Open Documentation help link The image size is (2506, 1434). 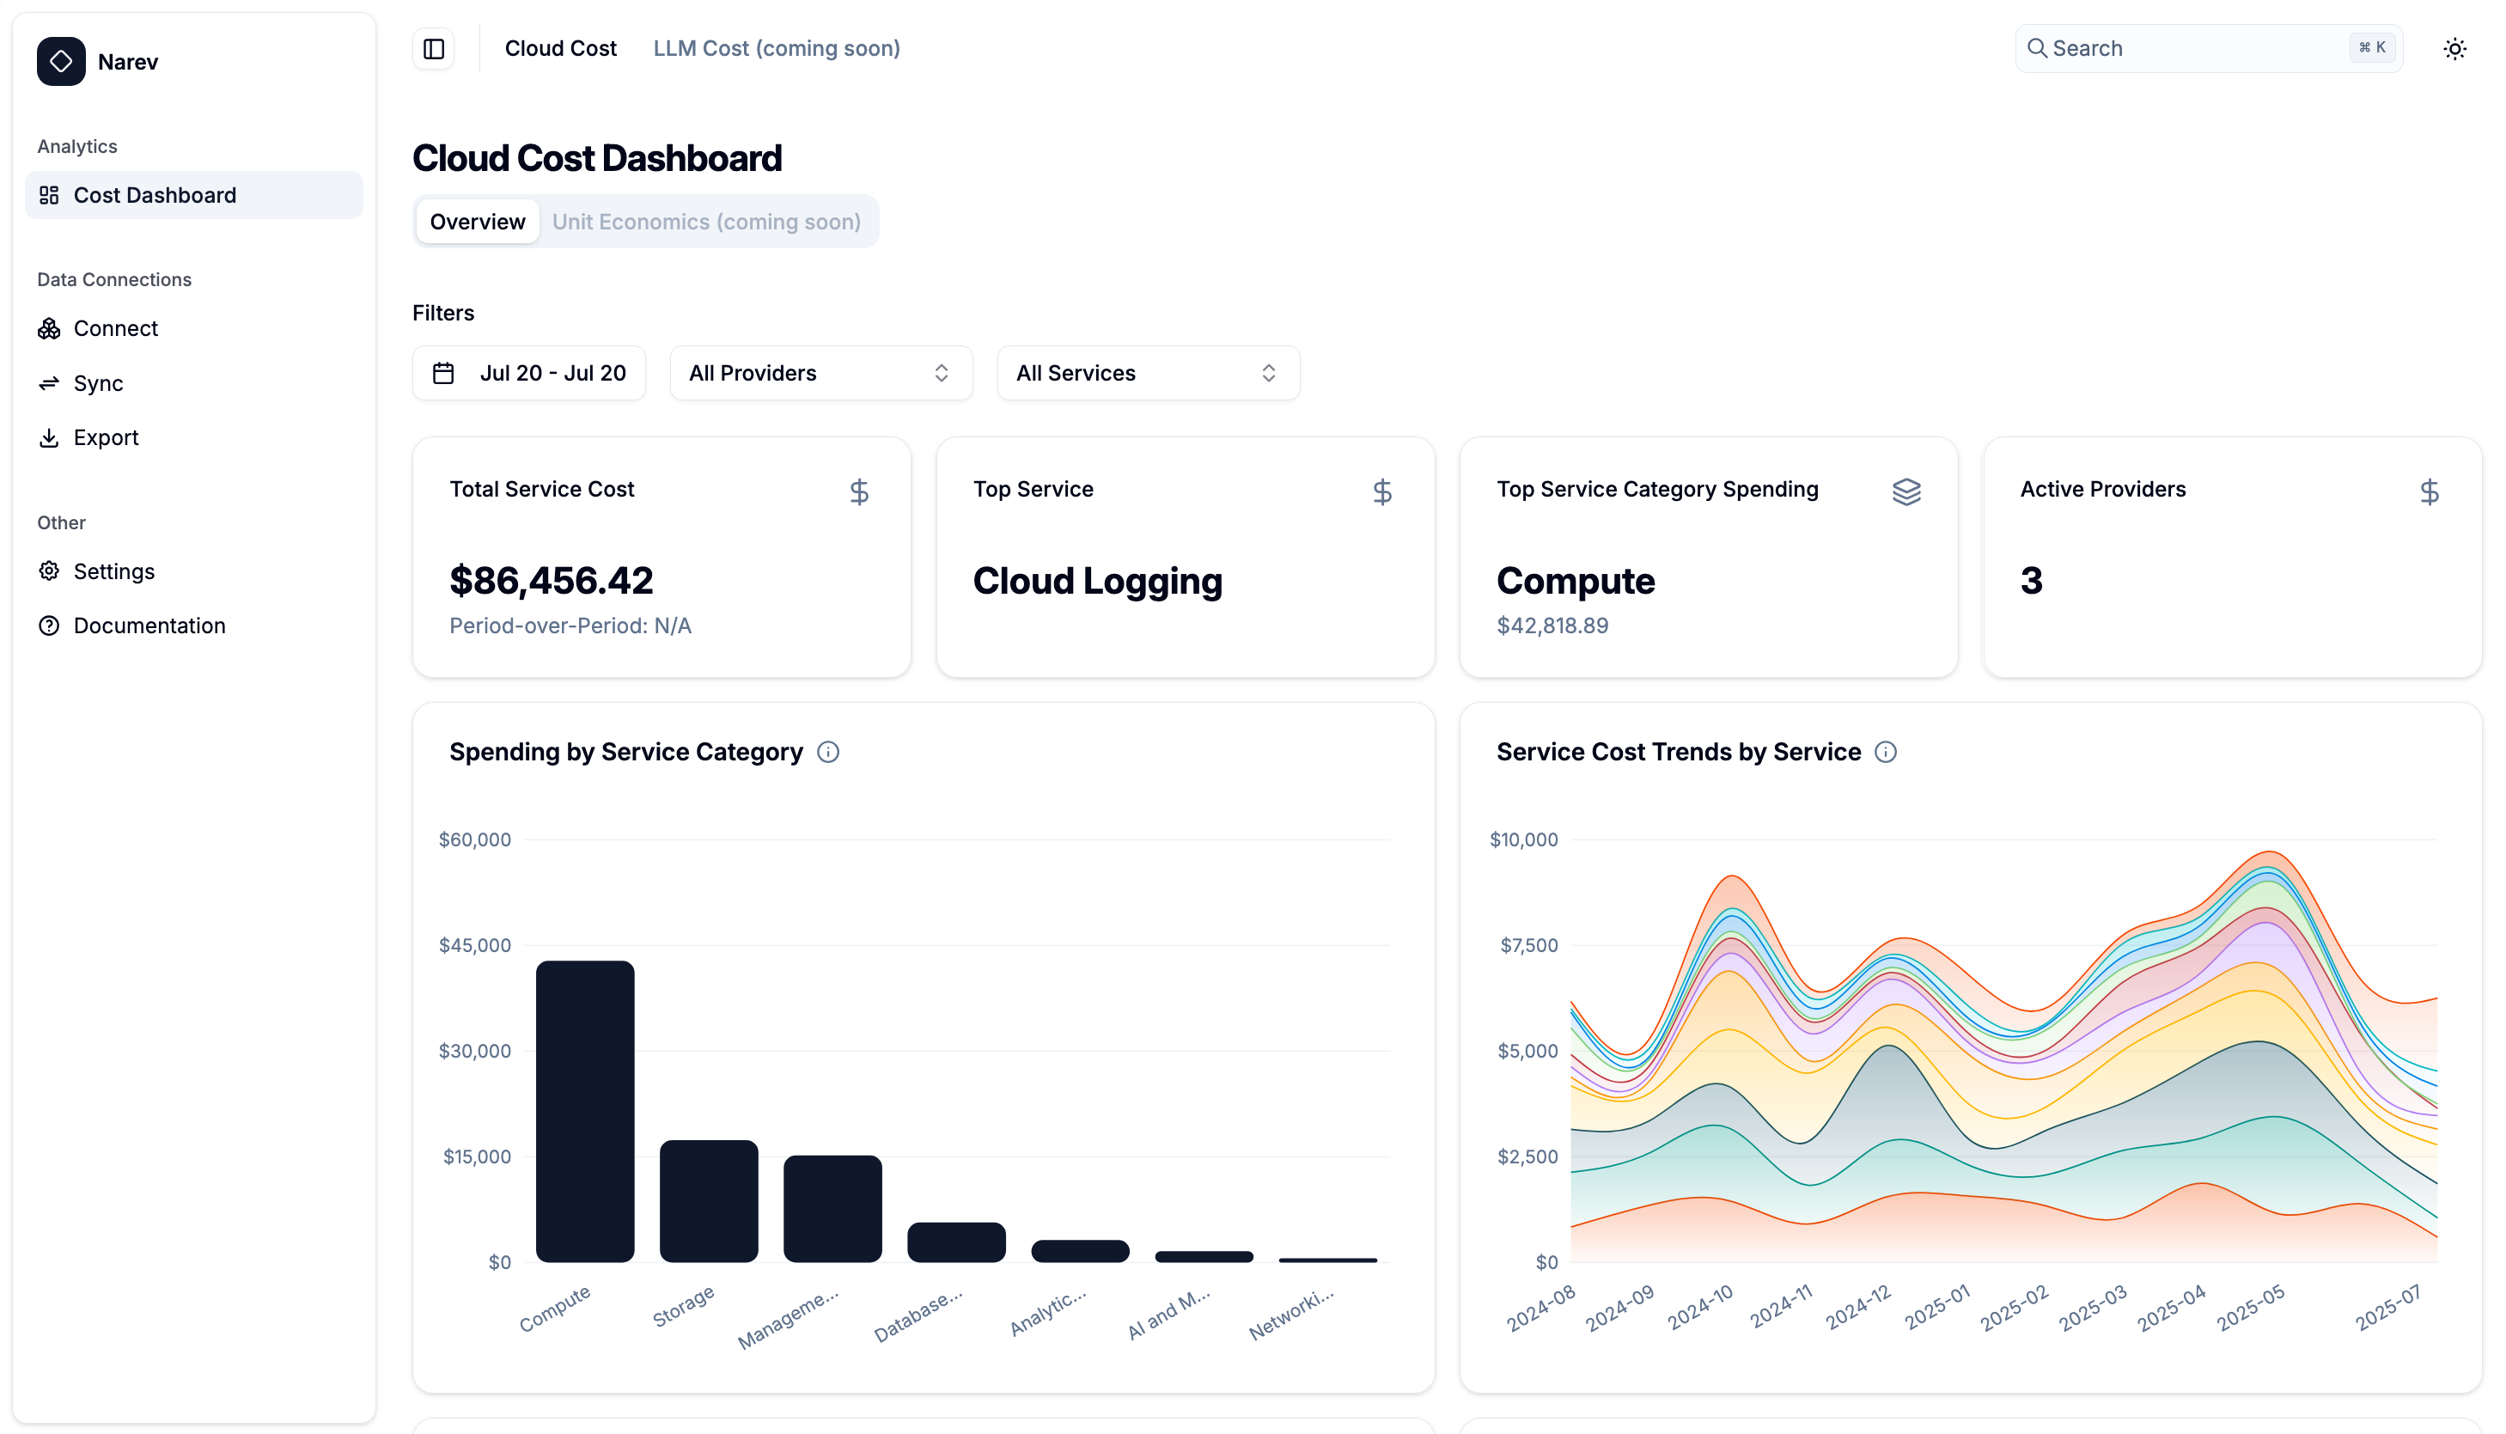pyautogui.click(x=149, y=625)
